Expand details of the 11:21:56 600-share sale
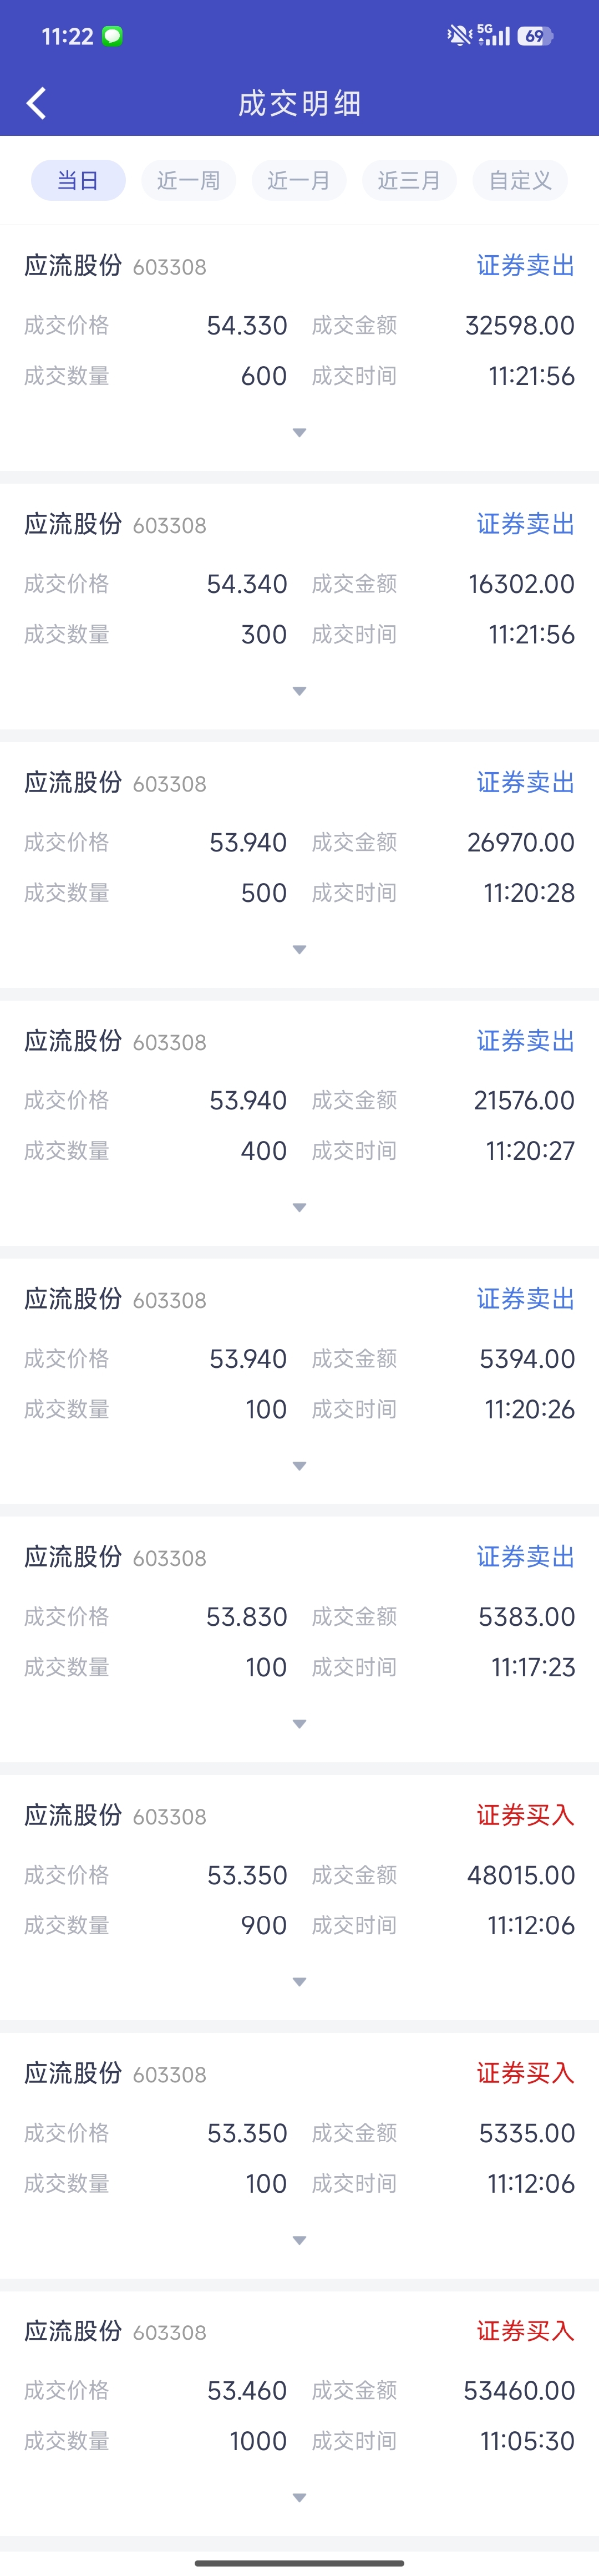This screenshot has width=599, height=2576. click(299, 433)
